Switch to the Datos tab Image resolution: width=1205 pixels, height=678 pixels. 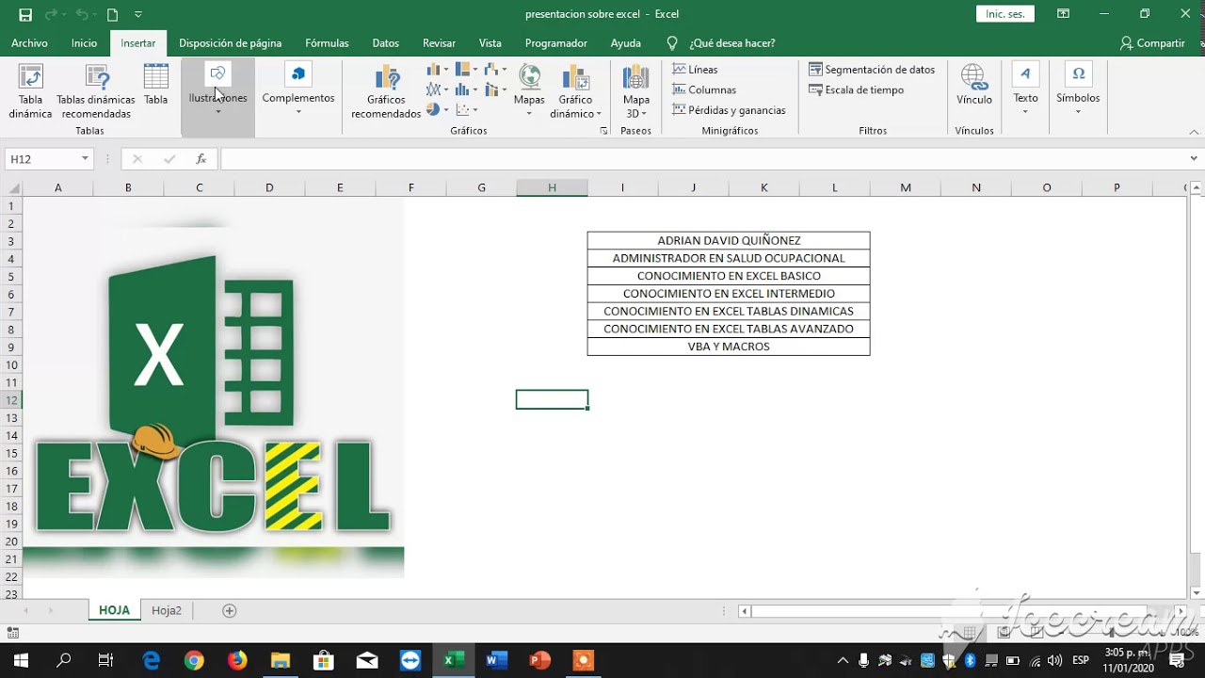pyautogui.click(x=385, y=43)
